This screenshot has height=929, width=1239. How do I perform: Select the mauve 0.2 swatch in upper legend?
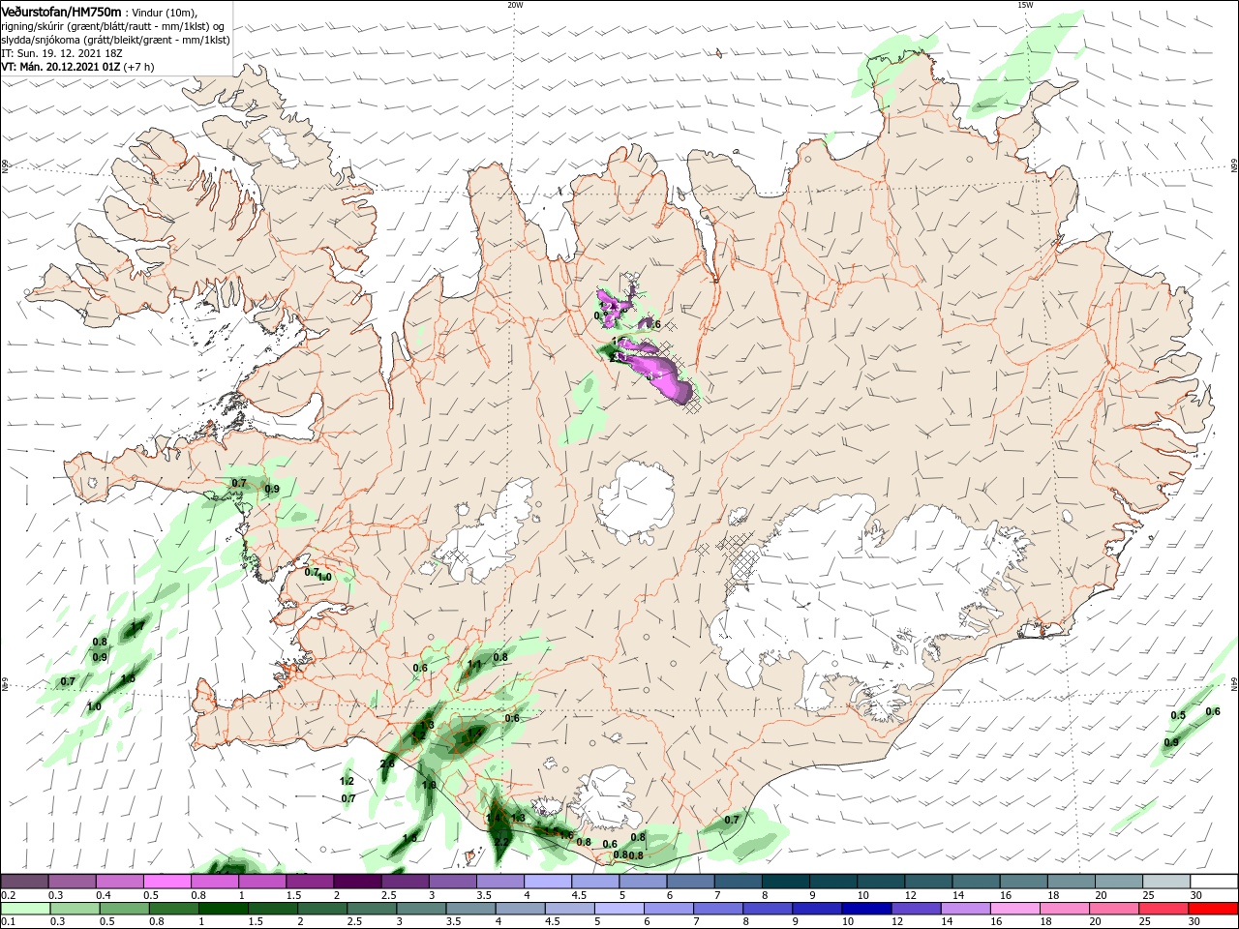click(x=24, y=882)
